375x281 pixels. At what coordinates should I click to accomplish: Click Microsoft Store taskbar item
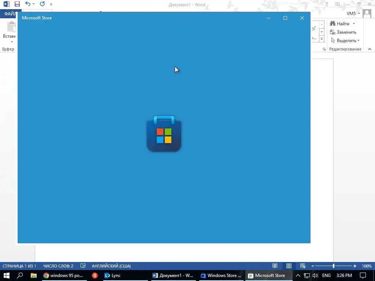[x=268, y=276]
